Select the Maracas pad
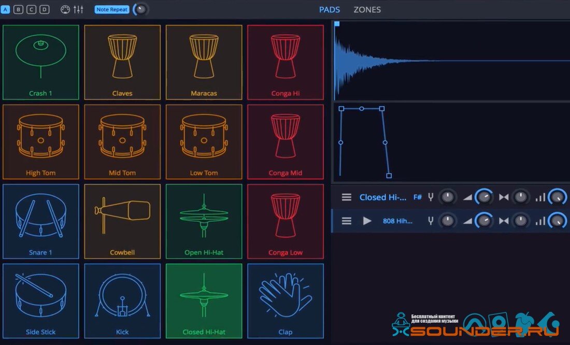This screenshot has height=345, width=570. [204, 62]
